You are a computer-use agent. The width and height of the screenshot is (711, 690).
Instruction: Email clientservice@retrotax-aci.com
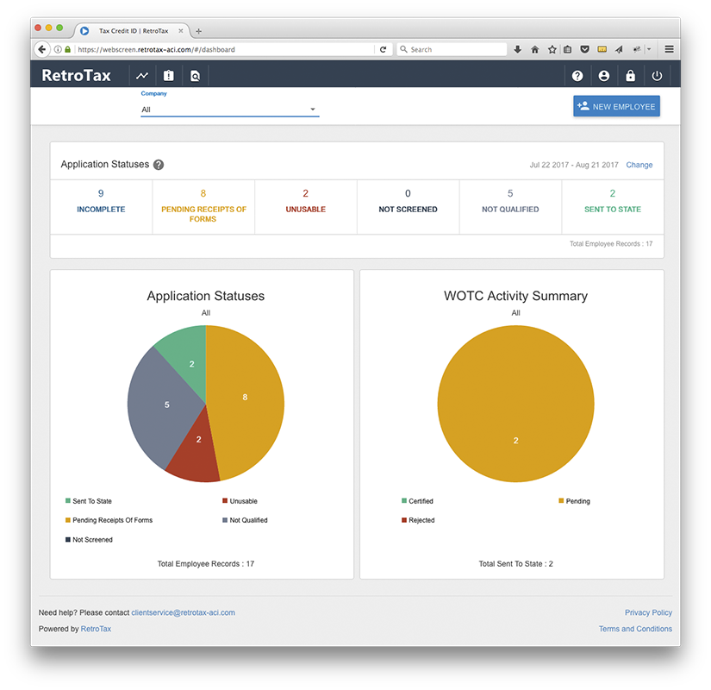pos(184,613)
